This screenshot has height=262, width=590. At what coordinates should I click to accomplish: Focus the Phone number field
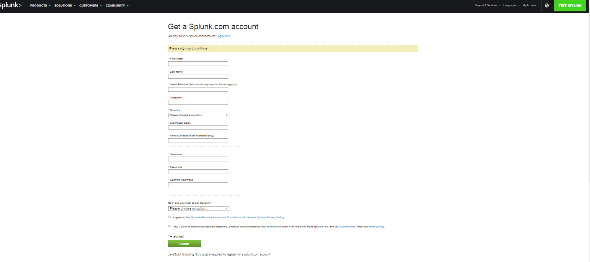click(x=198, y=140)
